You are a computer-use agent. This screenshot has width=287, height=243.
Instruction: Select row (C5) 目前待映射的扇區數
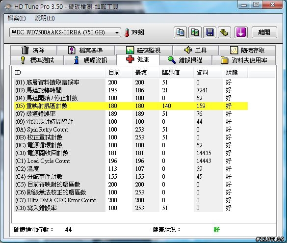(131, 185)
